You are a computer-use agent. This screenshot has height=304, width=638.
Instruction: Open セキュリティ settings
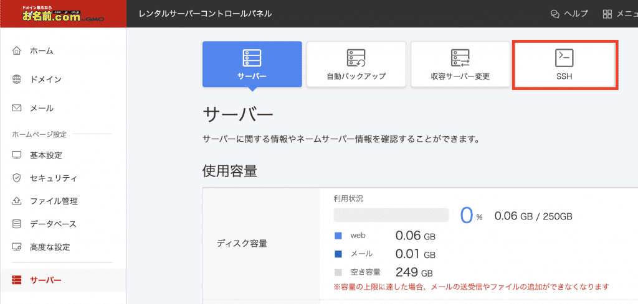[x=54, y=178]
